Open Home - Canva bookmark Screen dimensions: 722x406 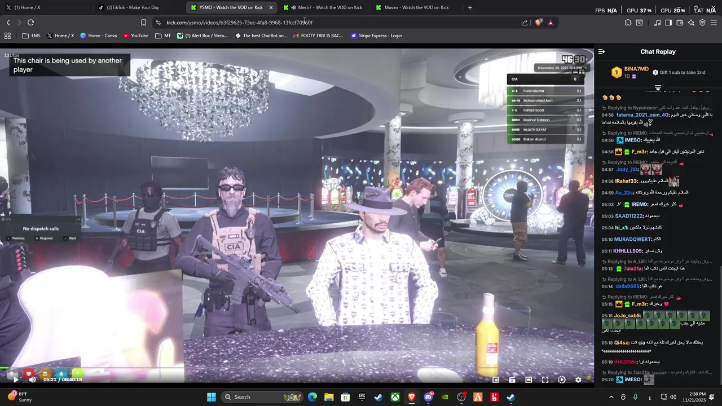pos(98,36)
